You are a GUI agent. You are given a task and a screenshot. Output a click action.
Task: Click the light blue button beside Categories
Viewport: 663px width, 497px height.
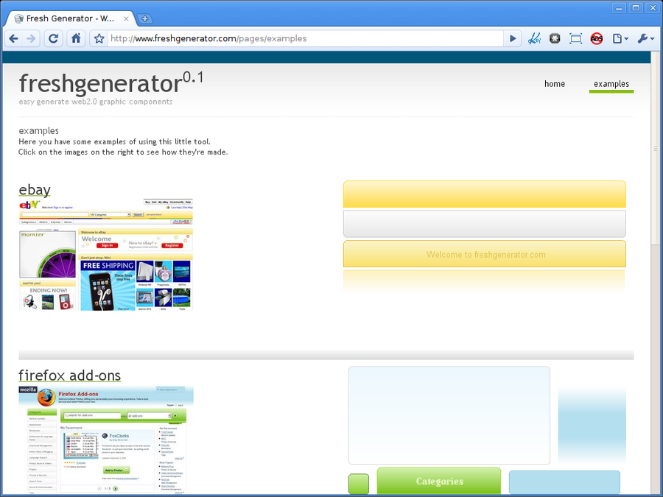click(x=564, y=482)
